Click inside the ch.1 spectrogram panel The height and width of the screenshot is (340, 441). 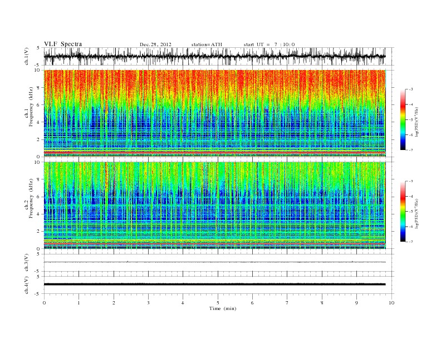214,113
